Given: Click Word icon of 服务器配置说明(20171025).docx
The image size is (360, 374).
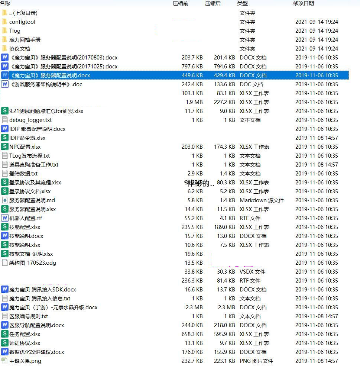Looking at the screenshot, I should click(x=4, y=66).
